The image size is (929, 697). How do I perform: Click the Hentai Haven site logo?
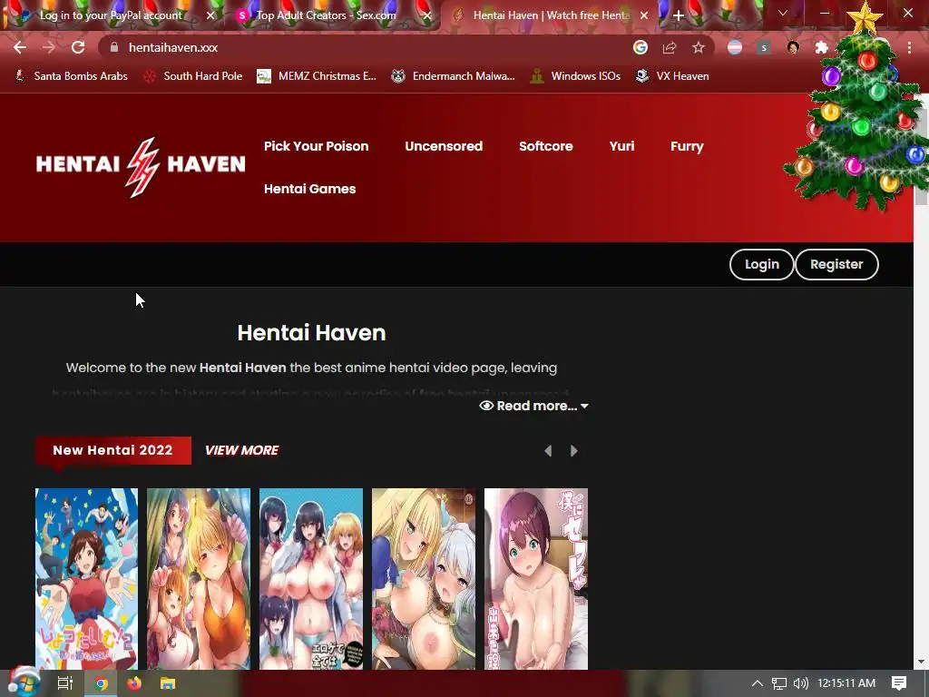pos(141,167)
